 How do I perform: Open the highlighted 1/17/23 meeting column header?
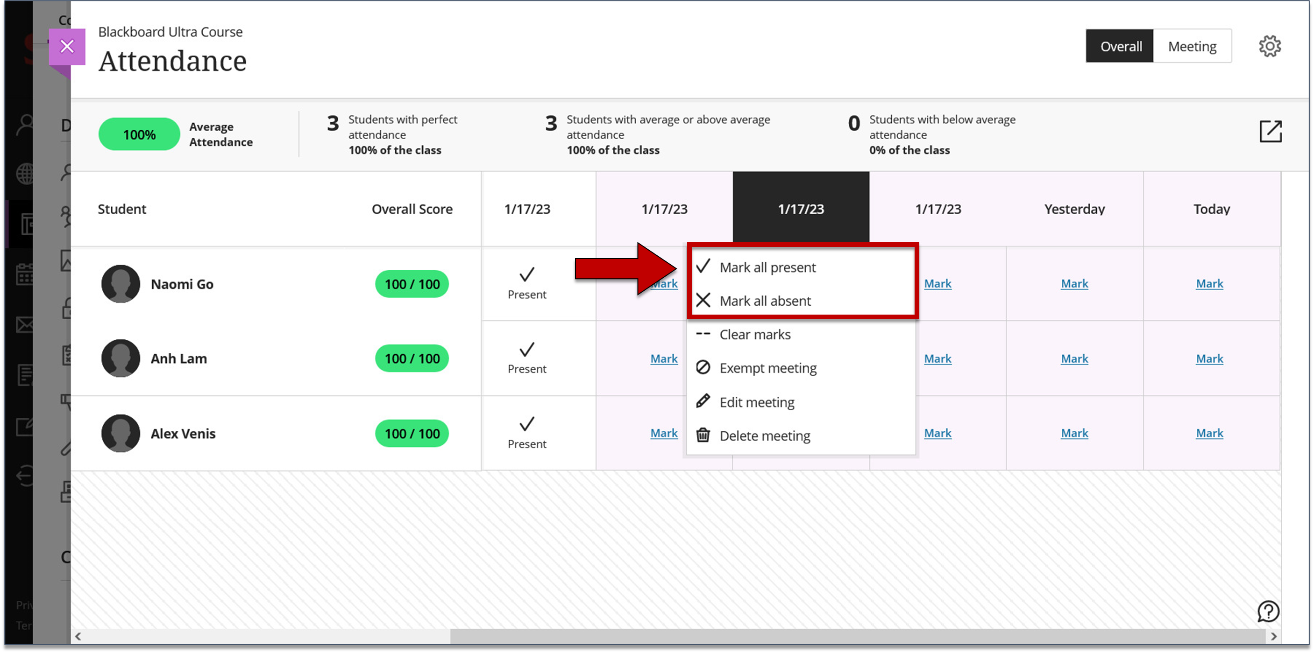click(x=801, y=209)
